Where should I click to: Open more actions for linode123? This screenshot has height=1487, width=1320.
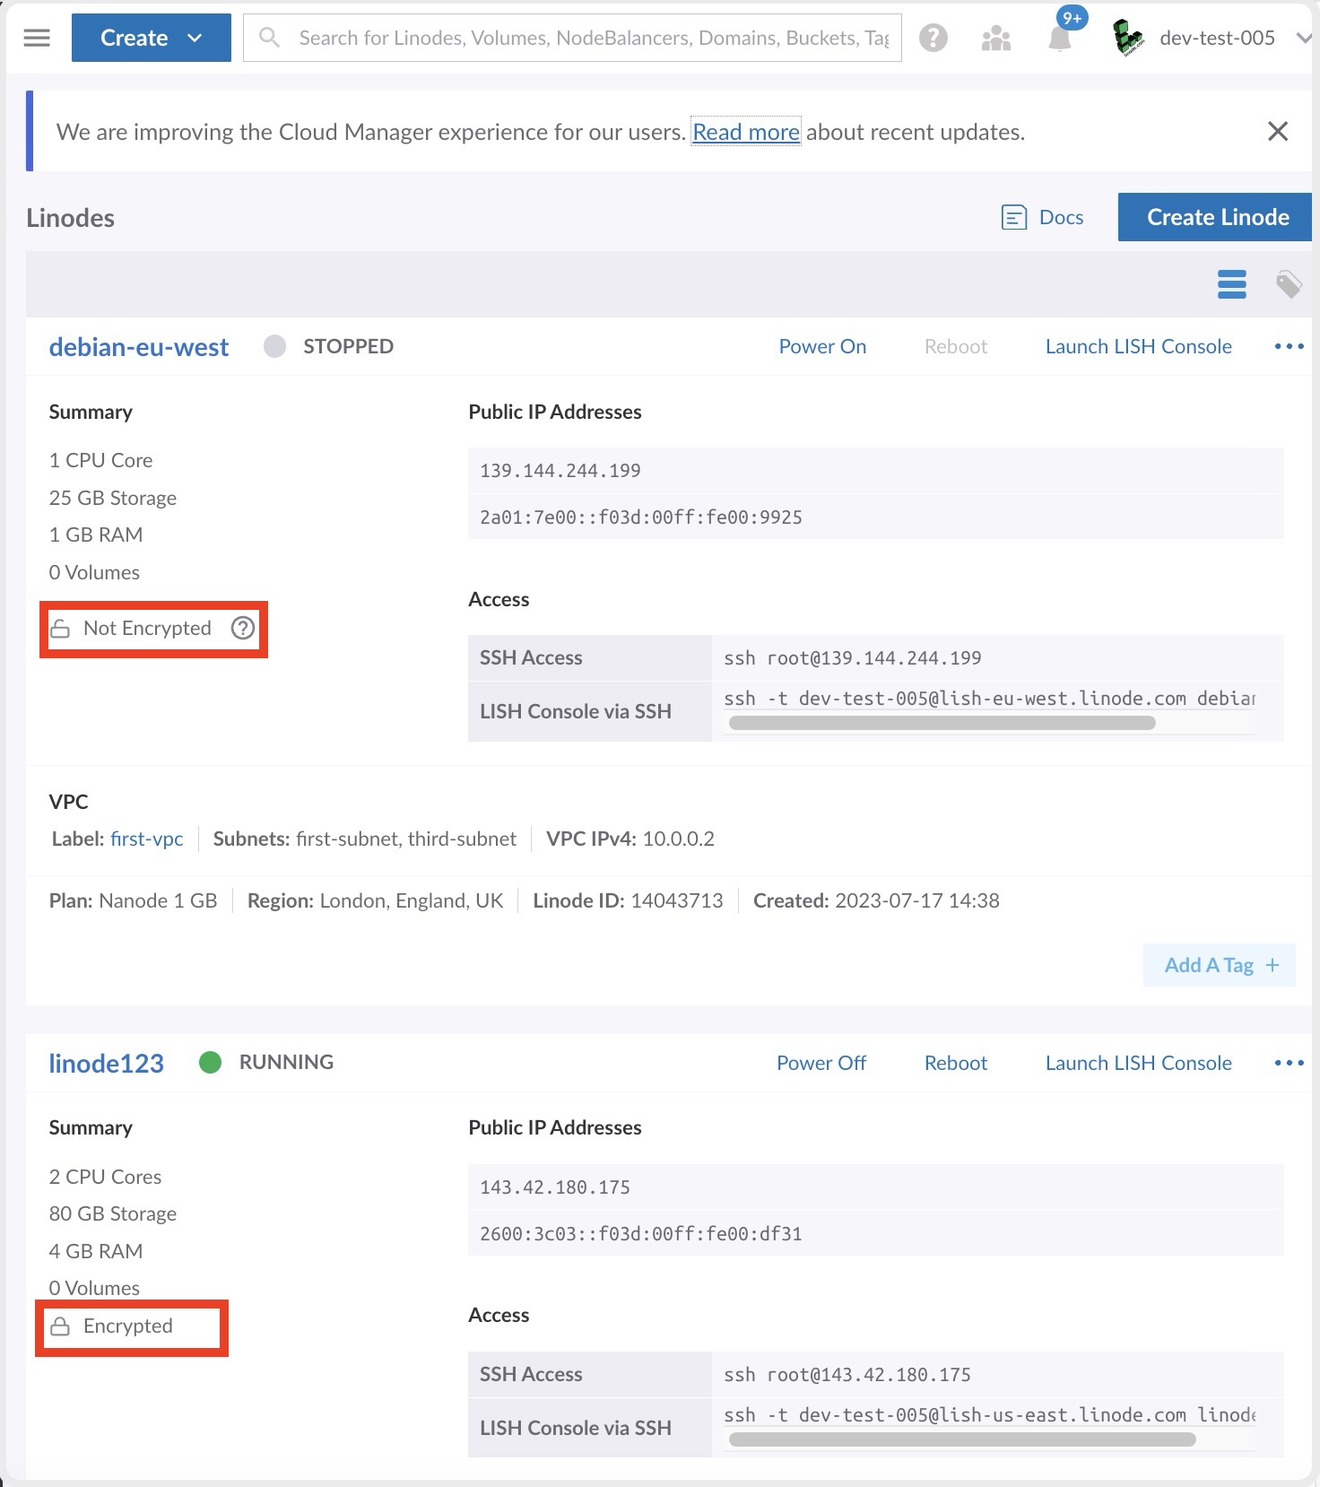coord(1289,1063)
